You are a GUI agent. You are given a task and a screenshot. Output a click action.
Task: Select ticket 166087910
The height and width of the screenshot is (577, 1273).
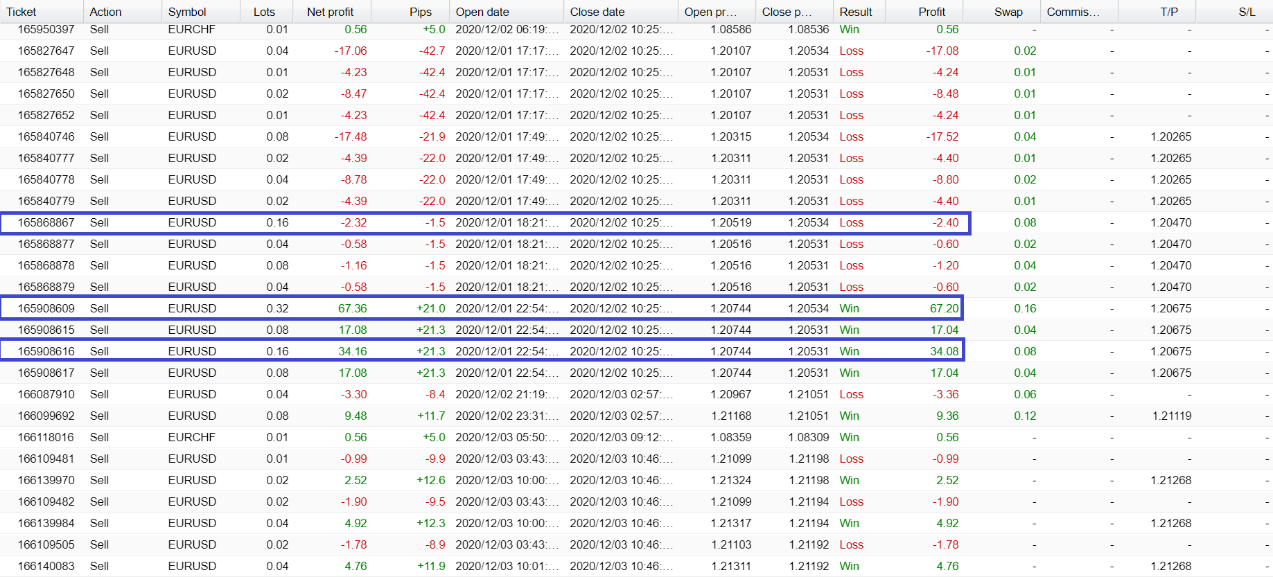point(46,394)
